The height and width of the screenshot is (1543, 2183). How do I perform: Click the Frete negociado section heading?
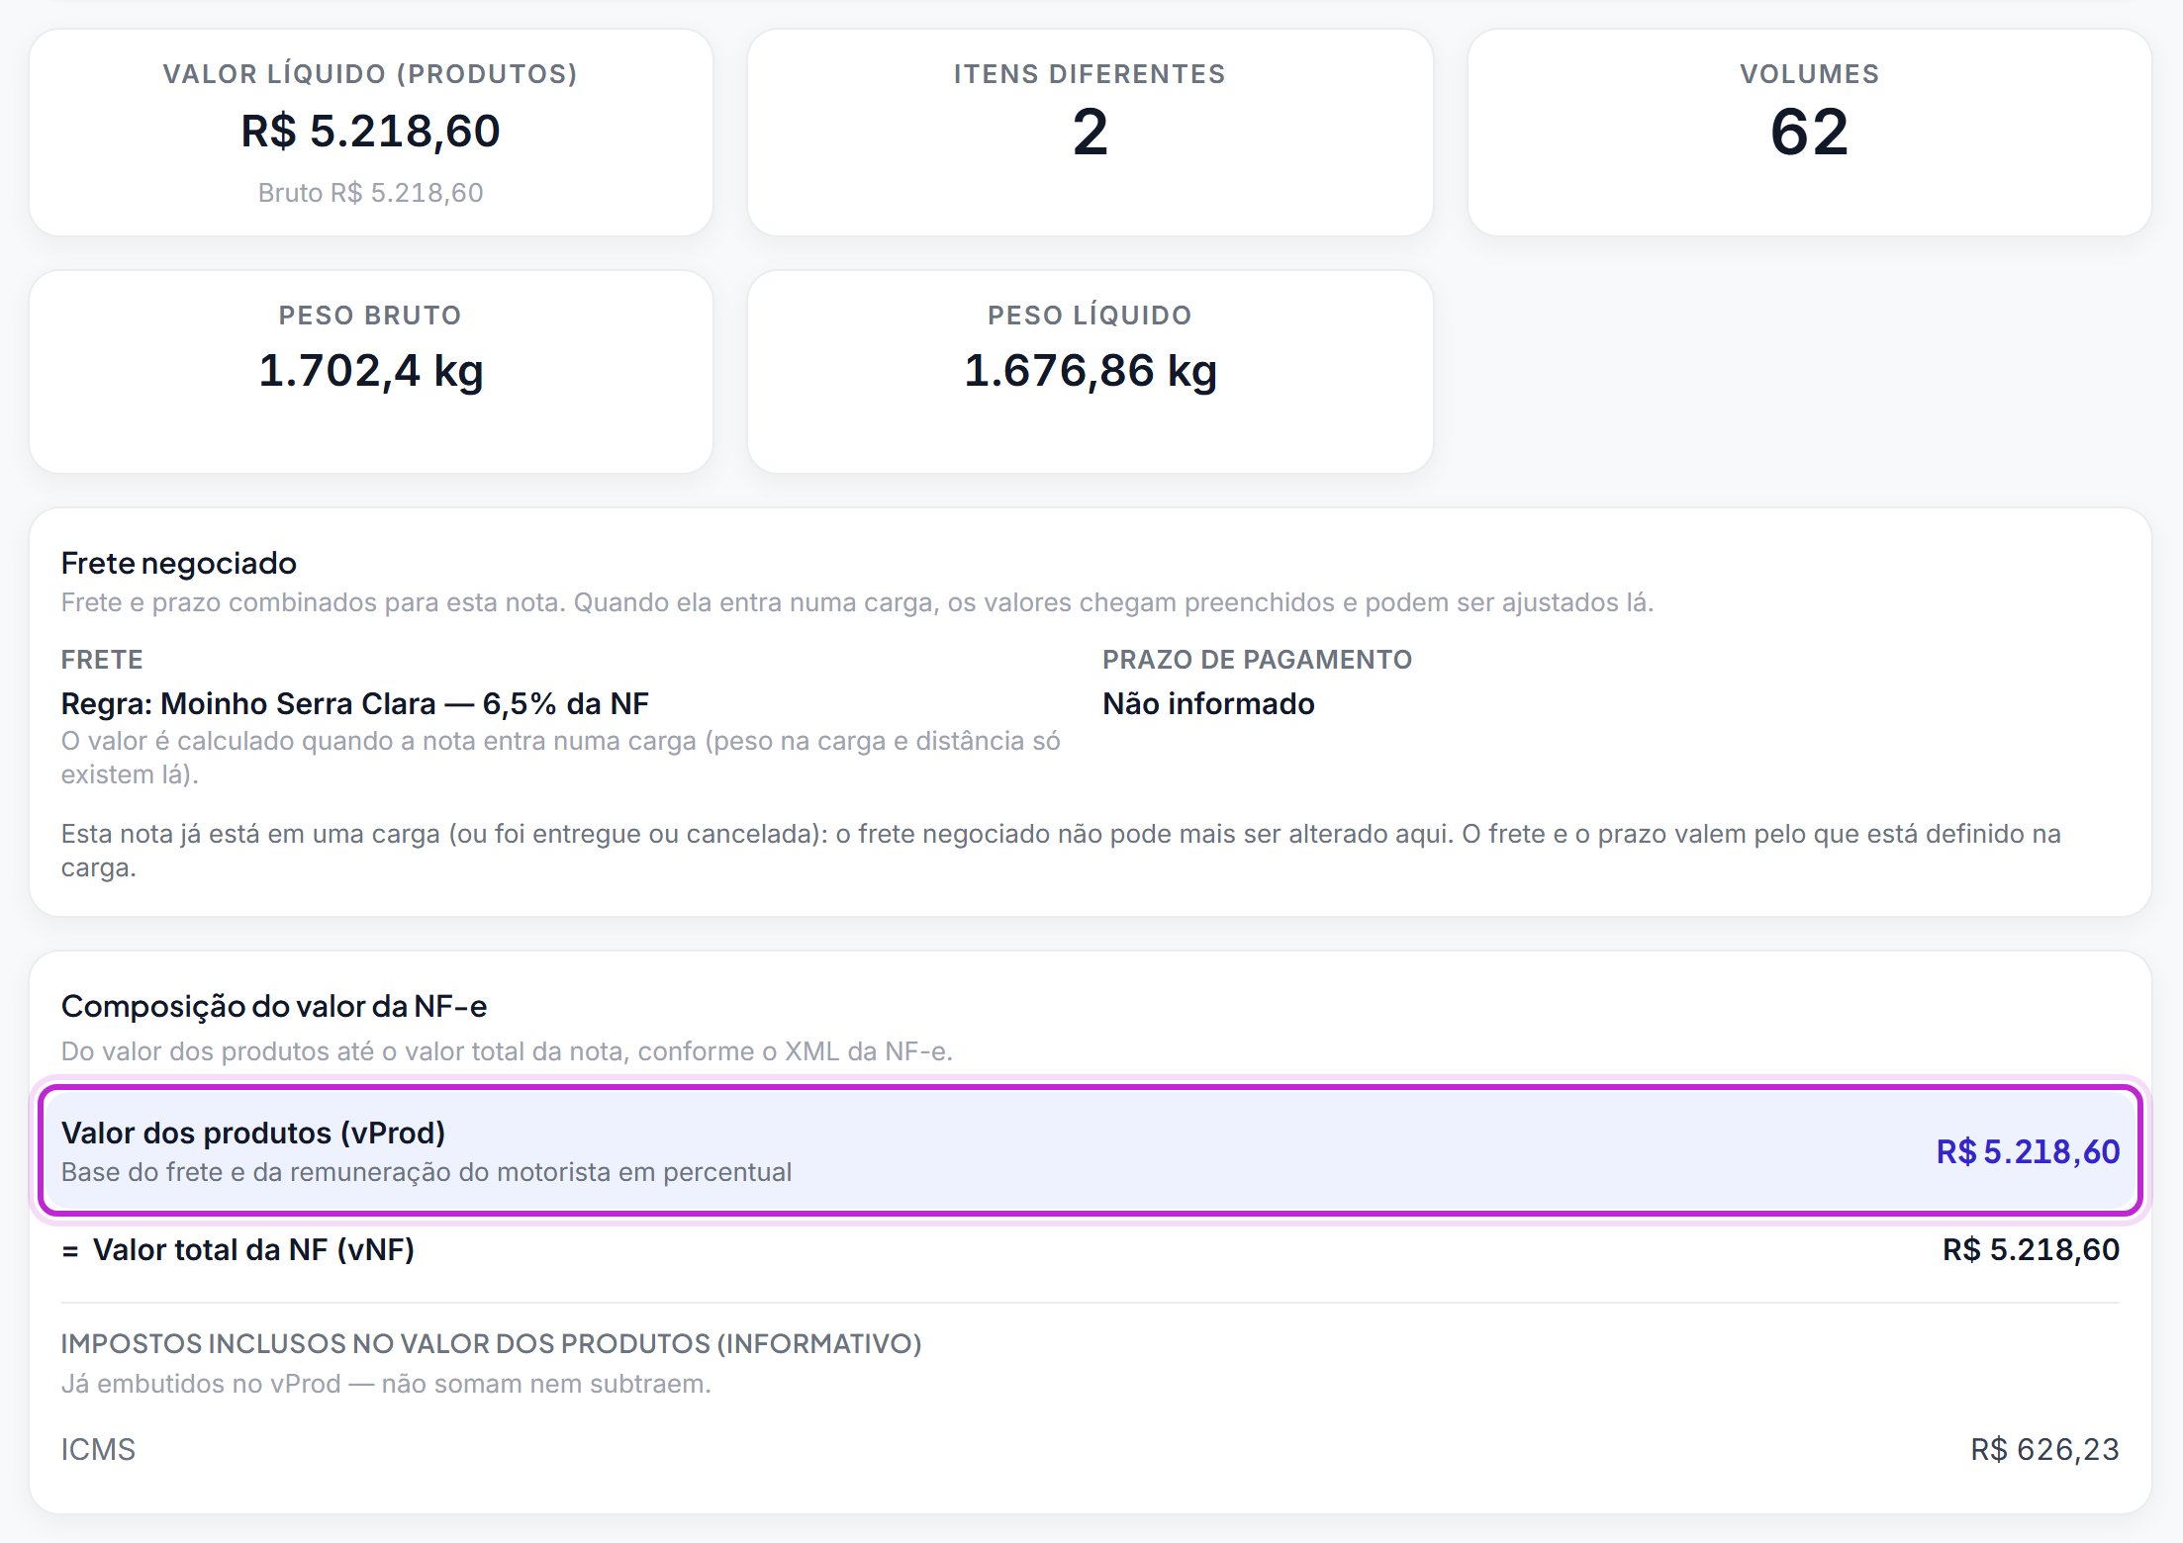[x=178, y=563]
